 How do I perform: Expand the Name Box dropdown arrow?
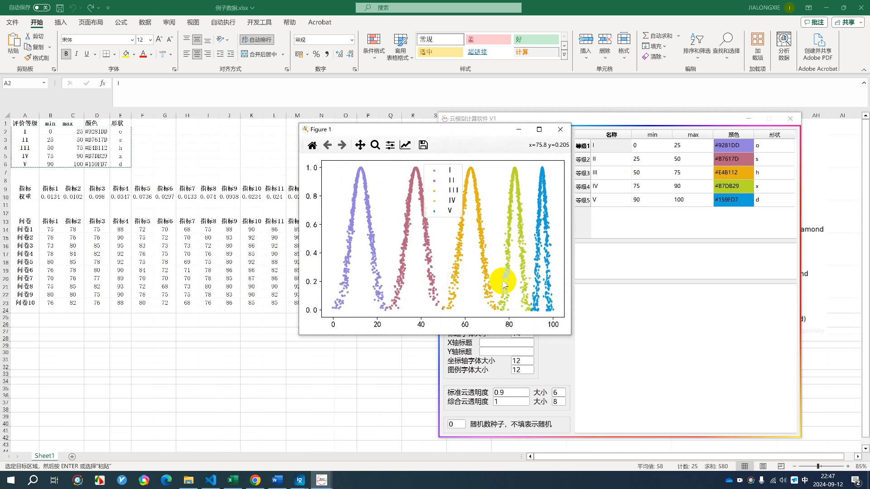pos(44,83)
